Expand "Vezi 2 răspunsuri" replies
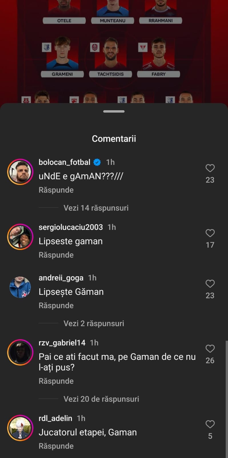228x458 pixels. (94, 323)
